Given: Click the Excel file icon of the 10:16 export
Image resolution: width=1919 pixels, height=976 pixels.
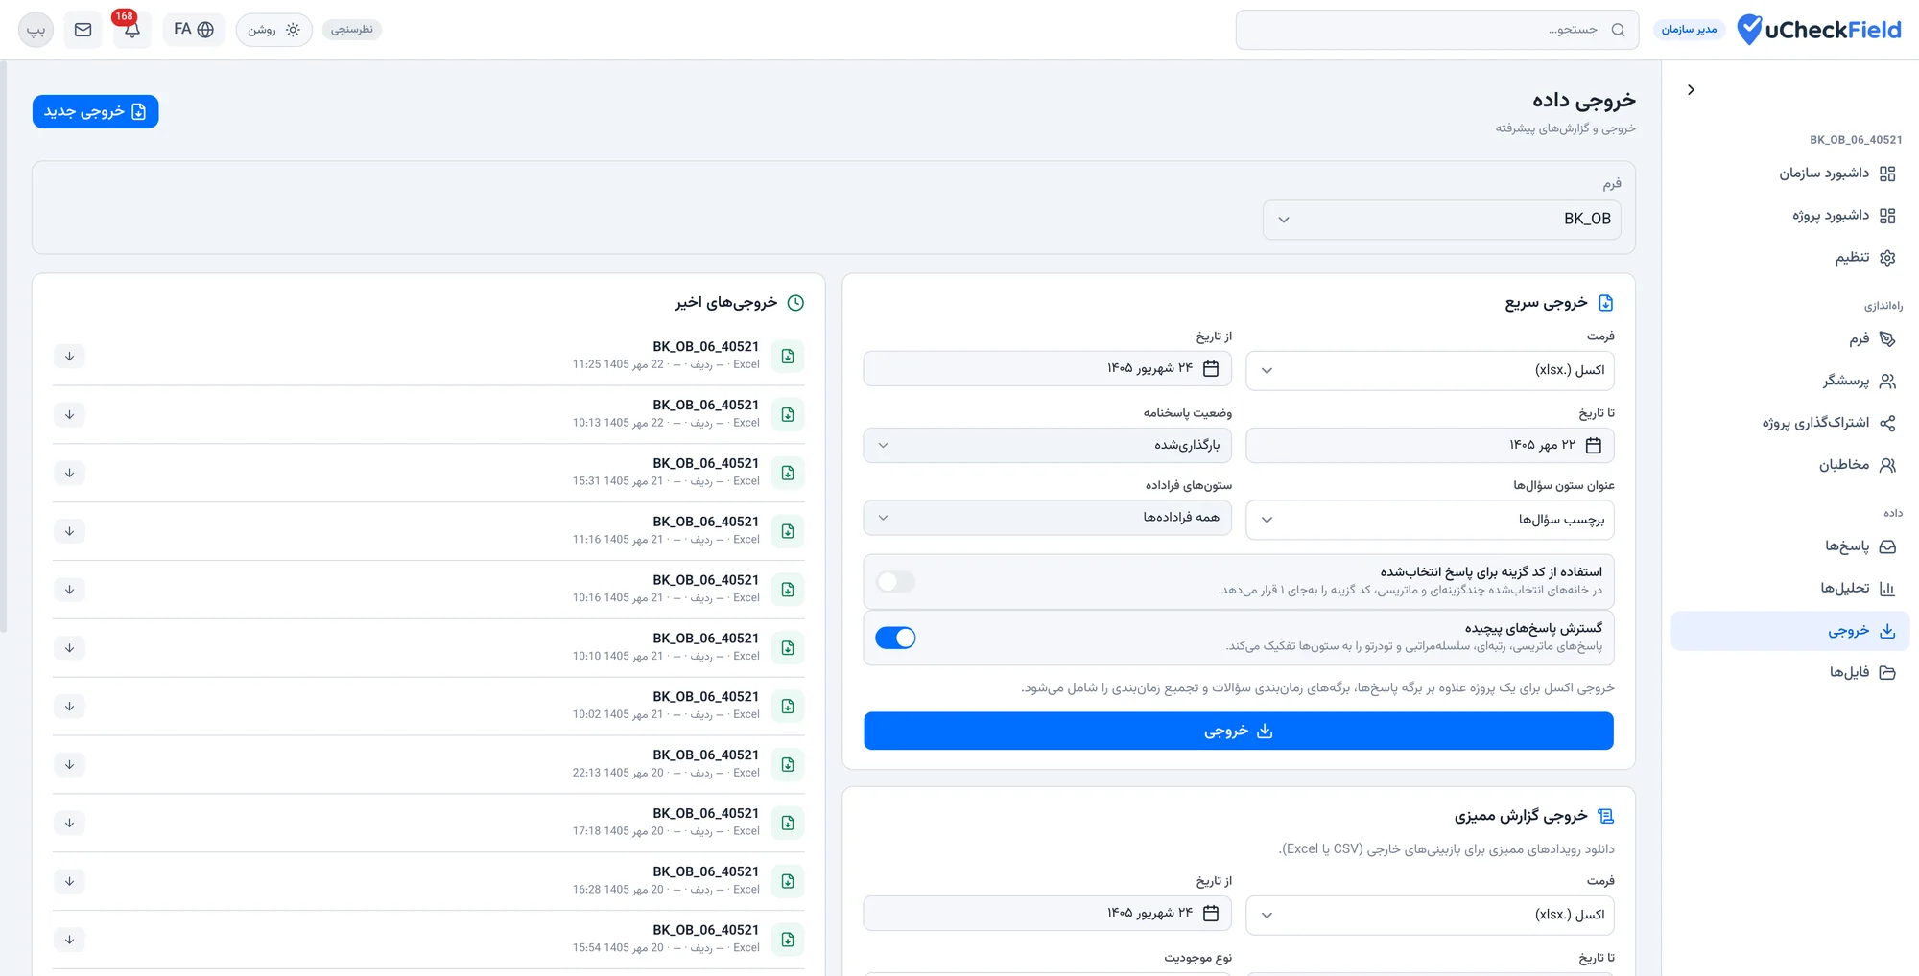Looking at the screenshot, I should [x=788, y=590].
